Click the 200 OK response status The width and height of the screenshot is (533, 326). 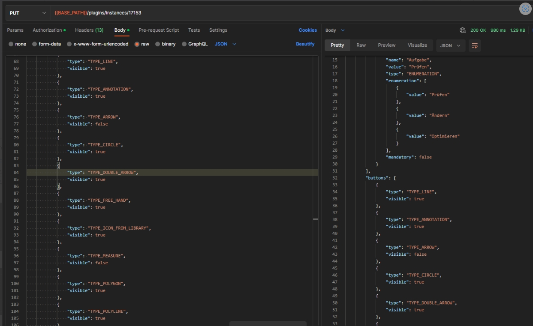pos(478,30)
